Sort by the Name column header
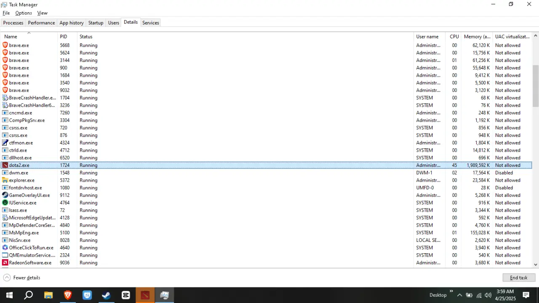 29,37
